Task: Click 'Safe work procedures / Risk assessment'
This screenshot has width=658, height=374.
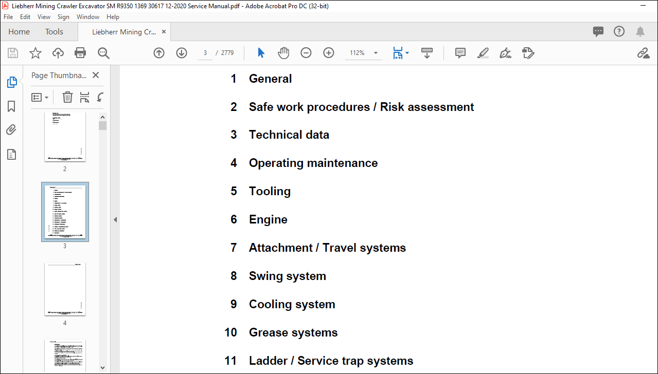Action: [x=362, y=107]
